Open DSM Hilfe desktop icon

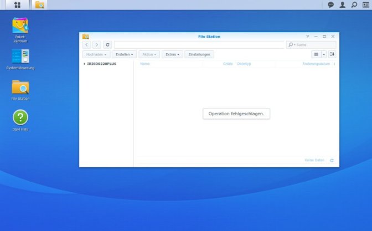pos(20,120)
